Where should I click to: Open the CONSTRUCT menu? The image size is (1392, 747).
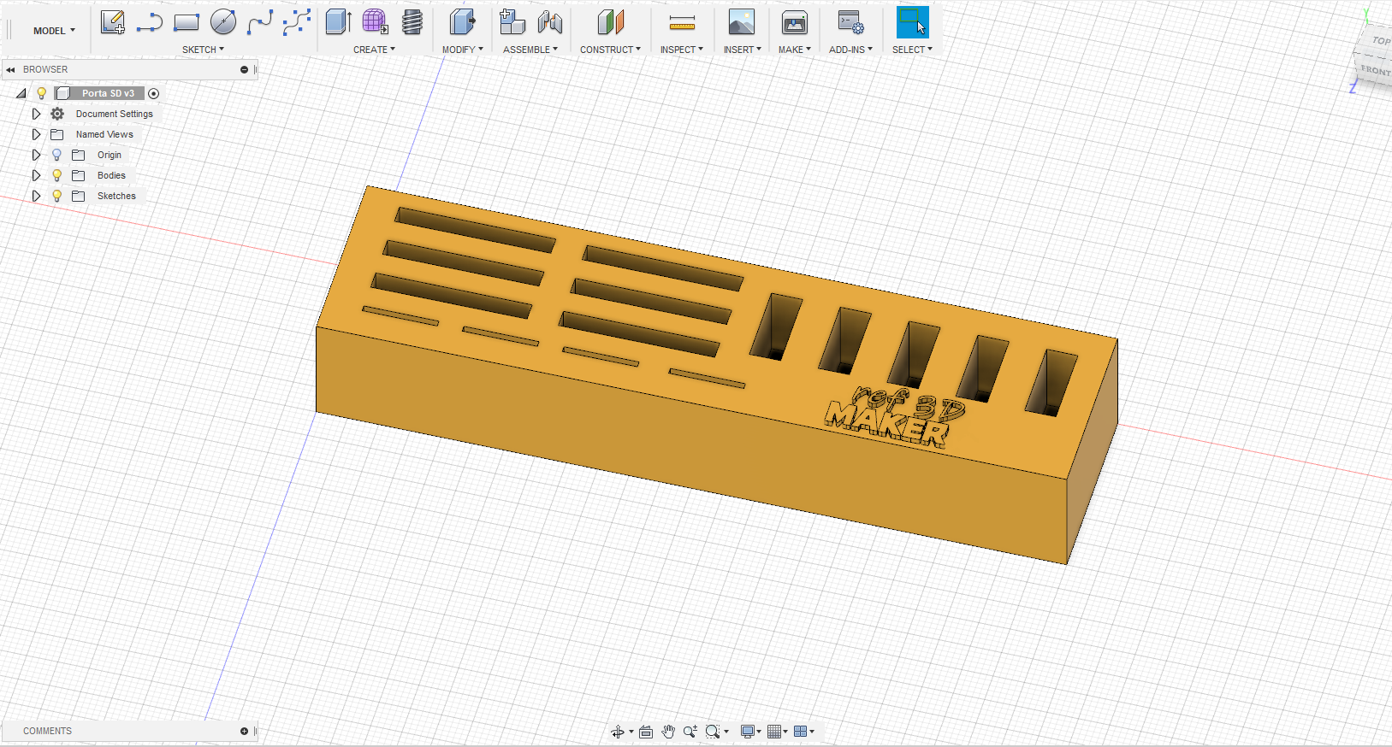click(x=610, y=50)
